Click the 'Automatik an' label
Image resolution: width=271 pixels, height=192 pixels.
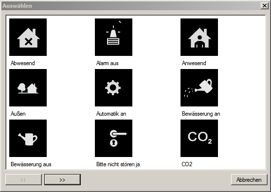(x=111, y=114)
